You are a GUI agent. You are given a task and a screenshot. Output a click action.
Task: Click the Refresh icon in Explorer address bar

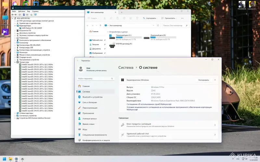coord(158,26)
